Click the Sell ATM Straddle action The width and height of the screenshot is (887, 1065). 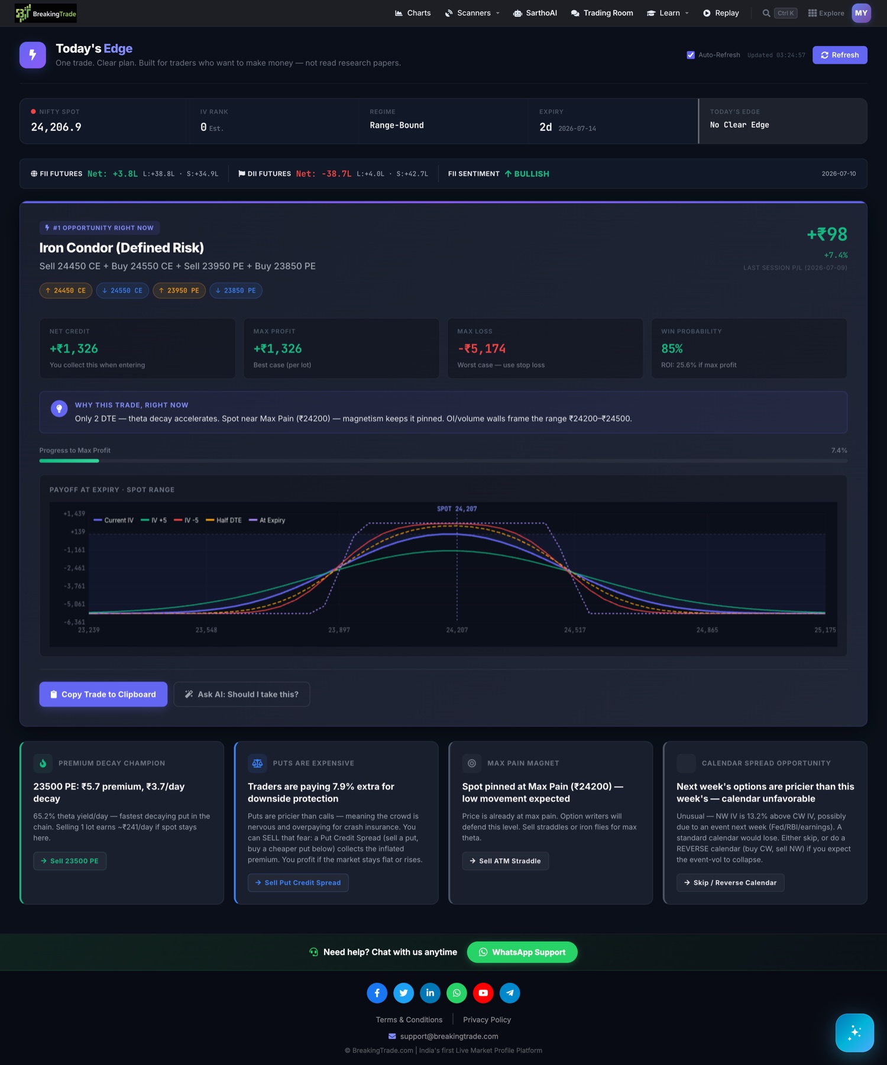point(506,861)
